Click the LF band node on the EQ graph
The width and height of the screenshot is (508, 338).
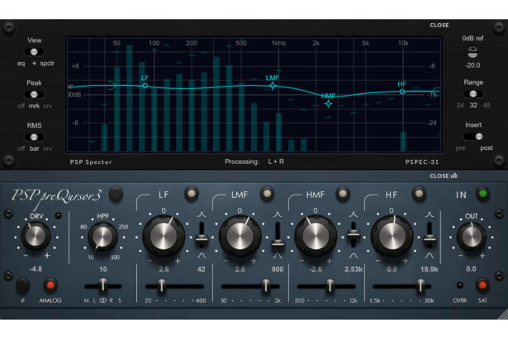tap(145, 86)
